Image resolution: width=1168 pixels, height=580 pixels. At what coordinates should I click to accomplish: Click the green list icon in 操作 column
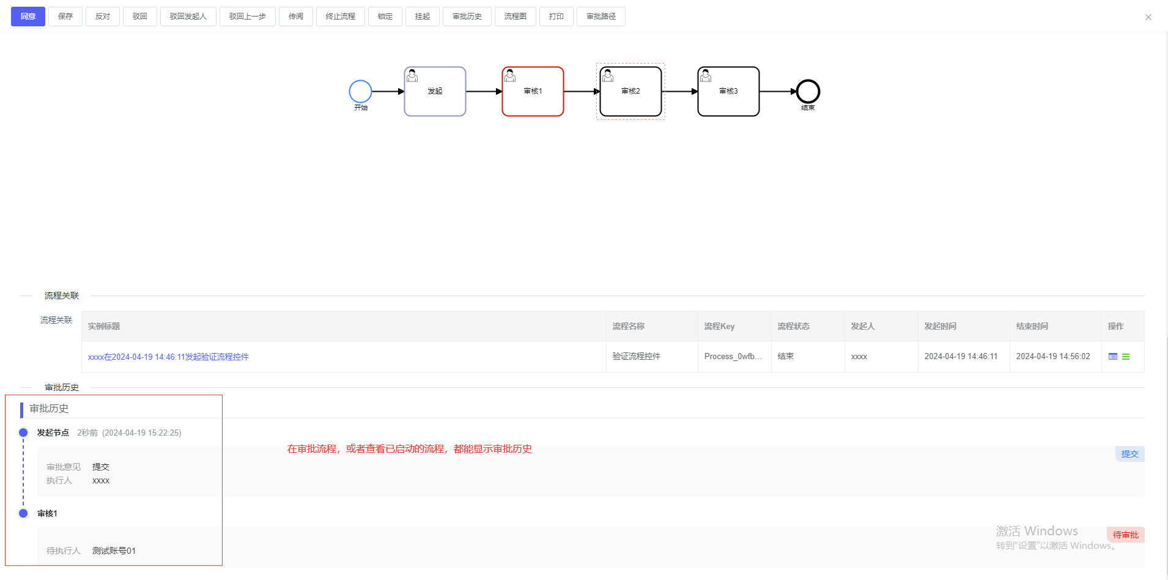[1126, 357]
